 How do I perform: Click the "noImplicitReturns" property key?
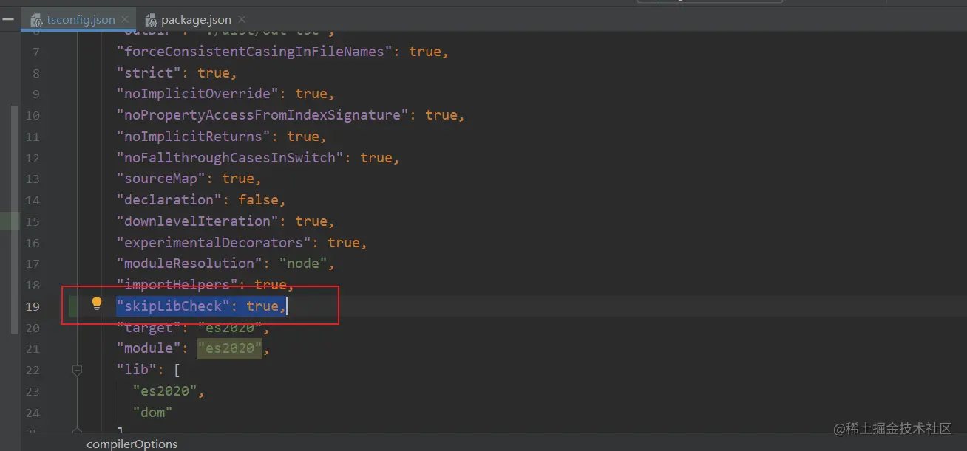(x=193, y=137)
